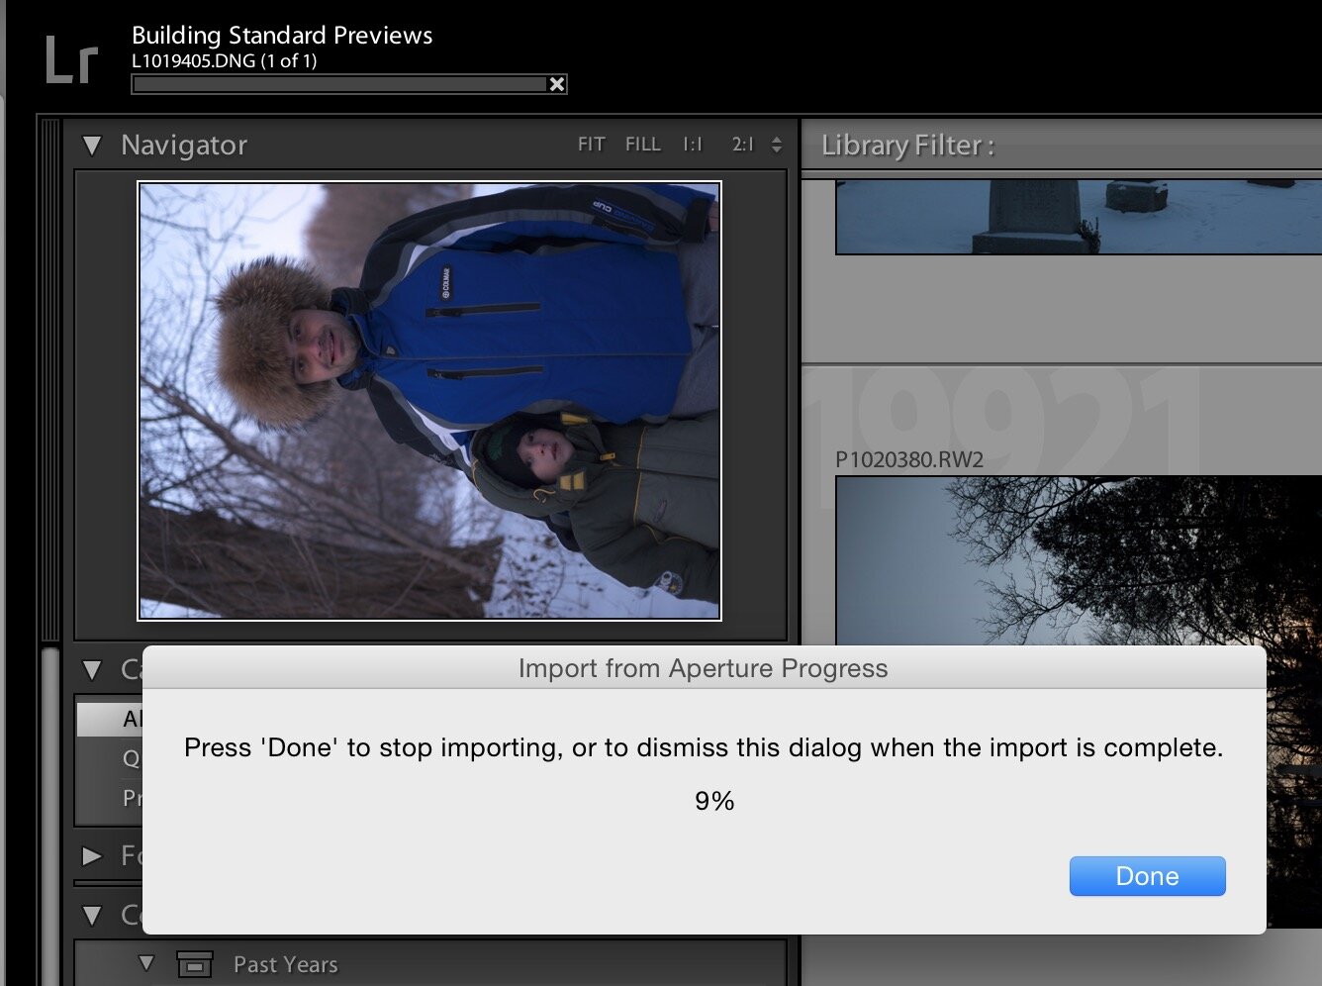Image resolution: width=1322 pixels, height=986 pixels.
Task: Expand the Folders panel triangle
Action: click(x=92, y=855)
